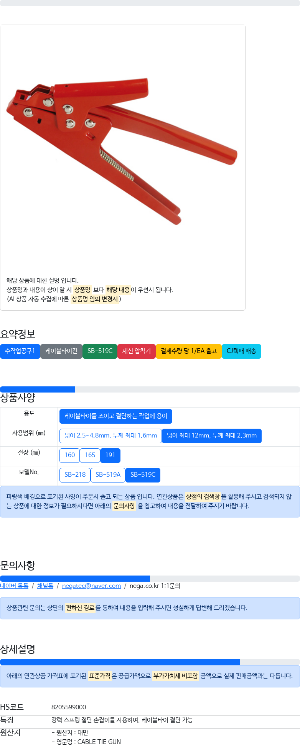Viewport: 300px width, 747px height.
Task: Click the negatec@naver.com email link
Action: 91,586
